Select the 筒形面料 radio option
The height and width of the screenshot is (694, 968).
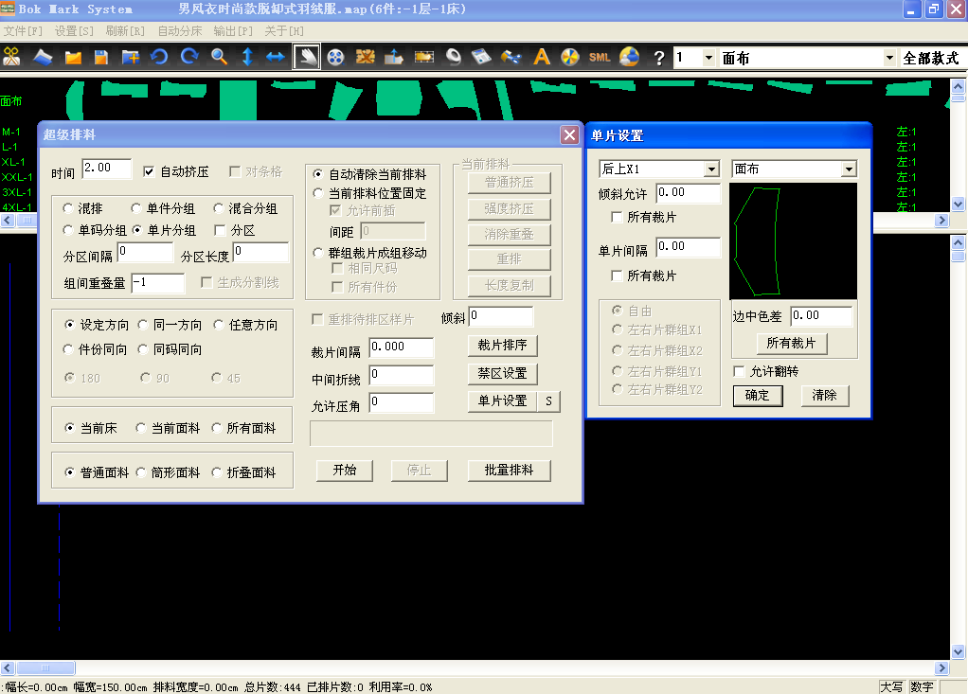click(x=141, y=472)
